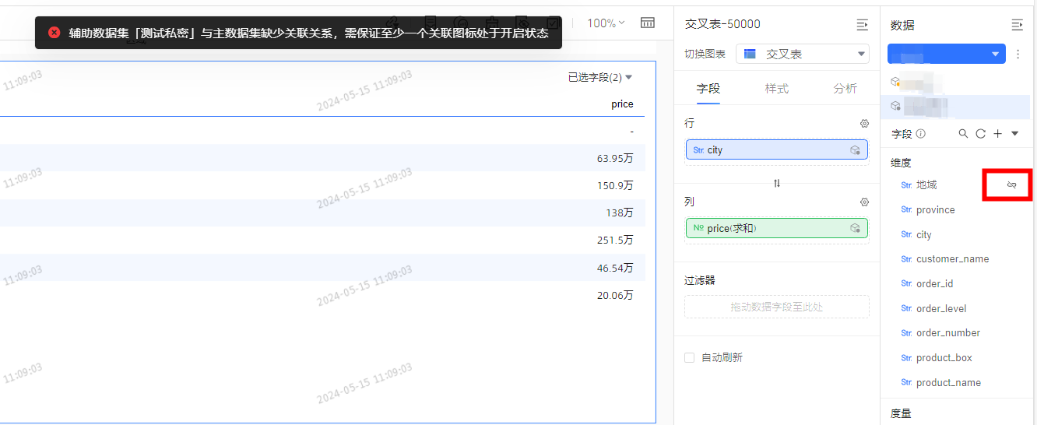
Task: Click the table layout icon beside zoom
Action: coord(647,23)
